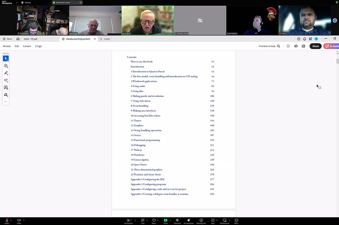Toggle Zoom Video camera
This screenshot has width=339, height=225.
19,221
